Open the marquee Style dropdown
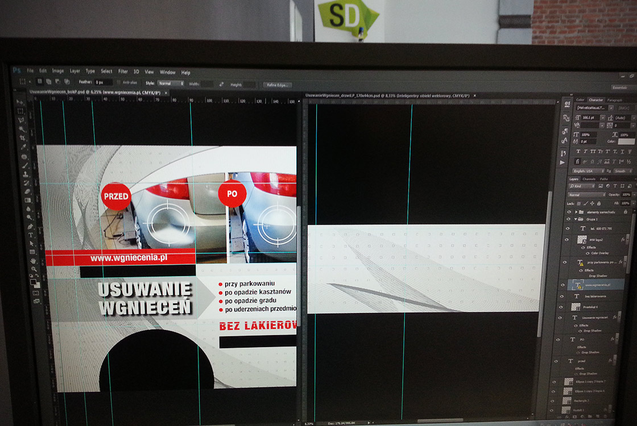This screenshot has width=637, height=426. point(171,83)
